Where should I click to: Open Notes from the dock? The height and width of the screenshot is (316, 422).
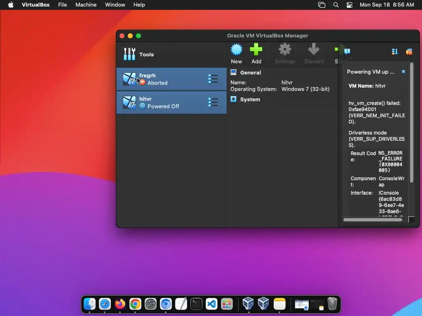coord(279,304)
